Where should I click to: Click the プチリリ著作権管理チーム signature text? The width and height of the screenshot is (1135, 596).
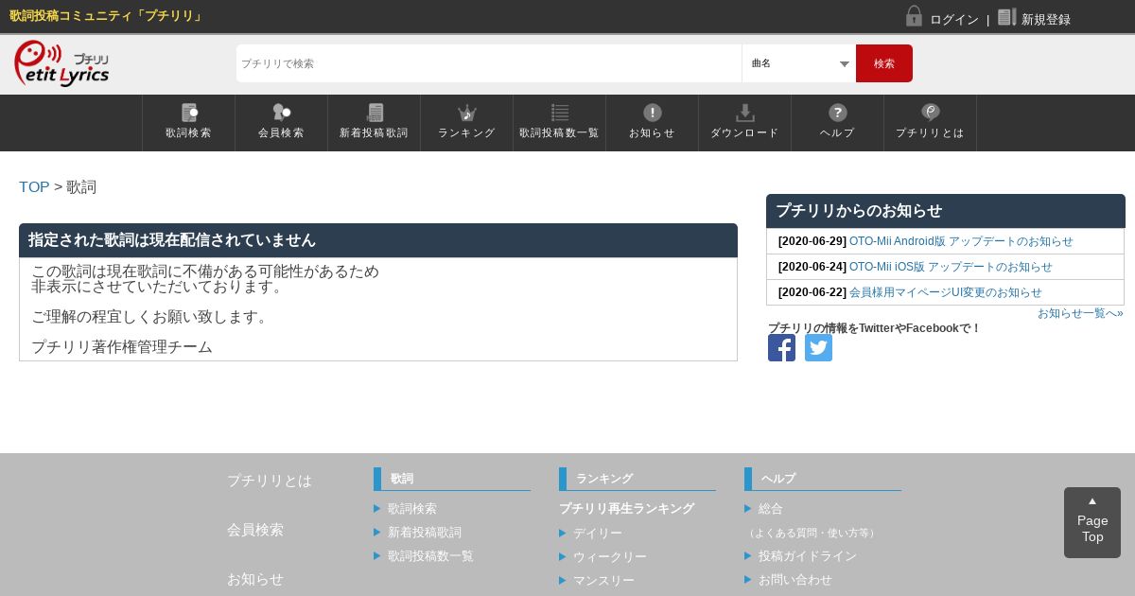click(x=122, y=347)
